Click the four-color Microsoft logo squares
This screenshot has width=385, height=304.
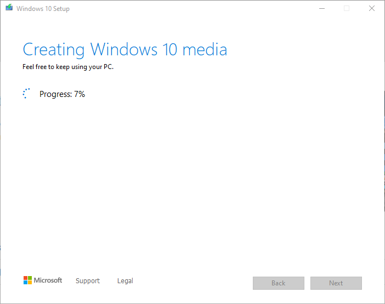27,280
